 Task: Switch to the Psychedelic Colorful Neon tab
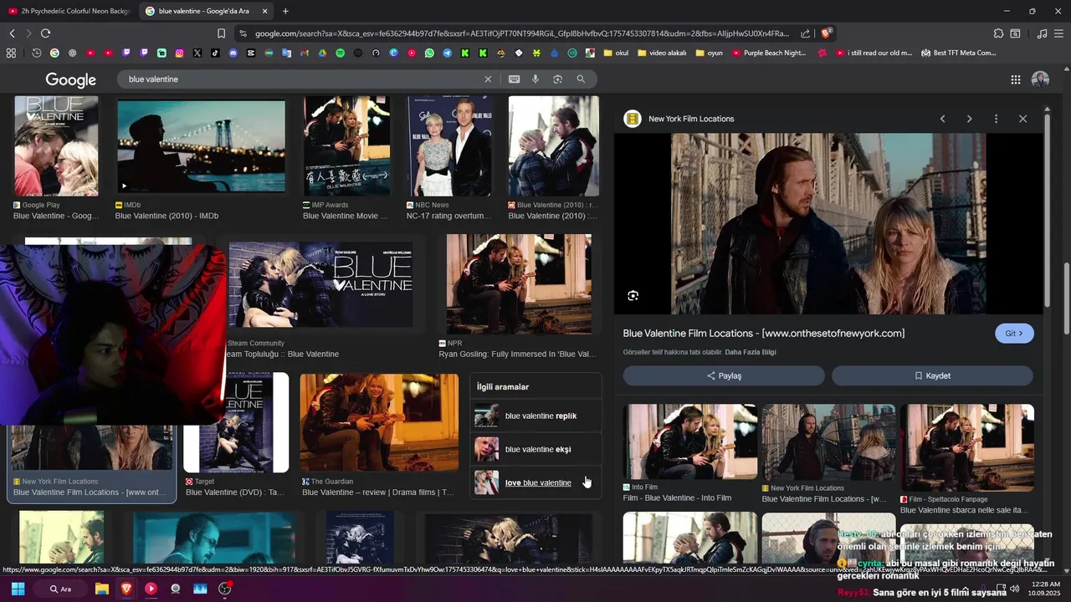[x=69, y=11]
